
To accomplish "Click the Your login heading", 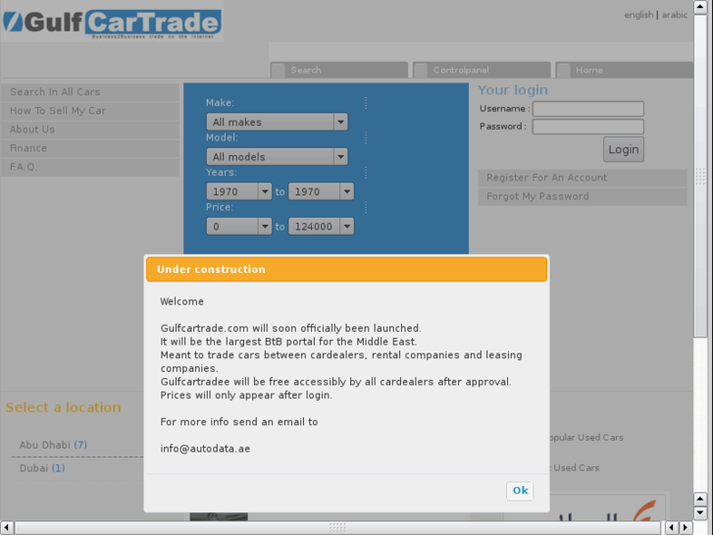I will [x=513, y=90].
